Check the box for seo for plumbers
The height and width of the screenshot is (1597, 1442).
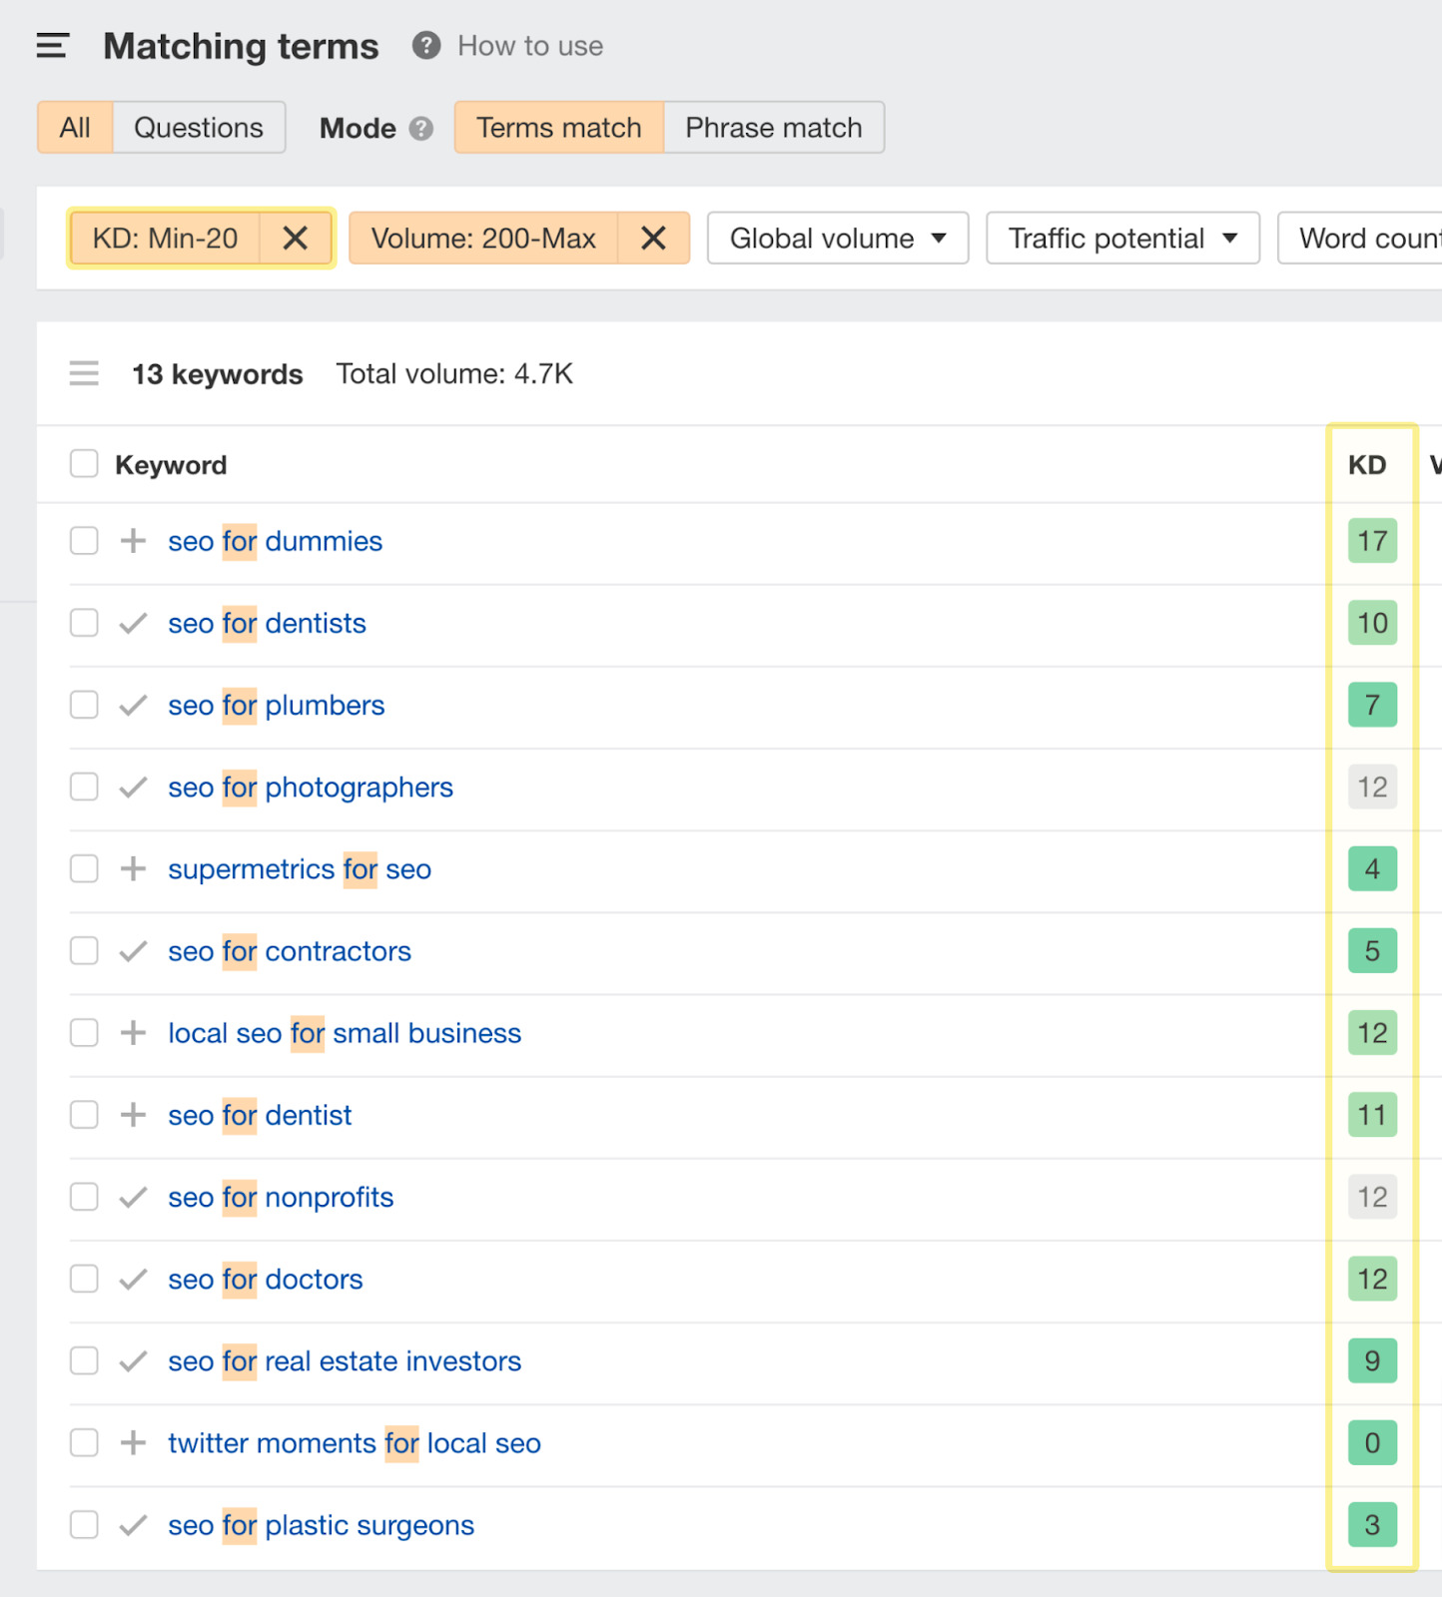[84, 706]
